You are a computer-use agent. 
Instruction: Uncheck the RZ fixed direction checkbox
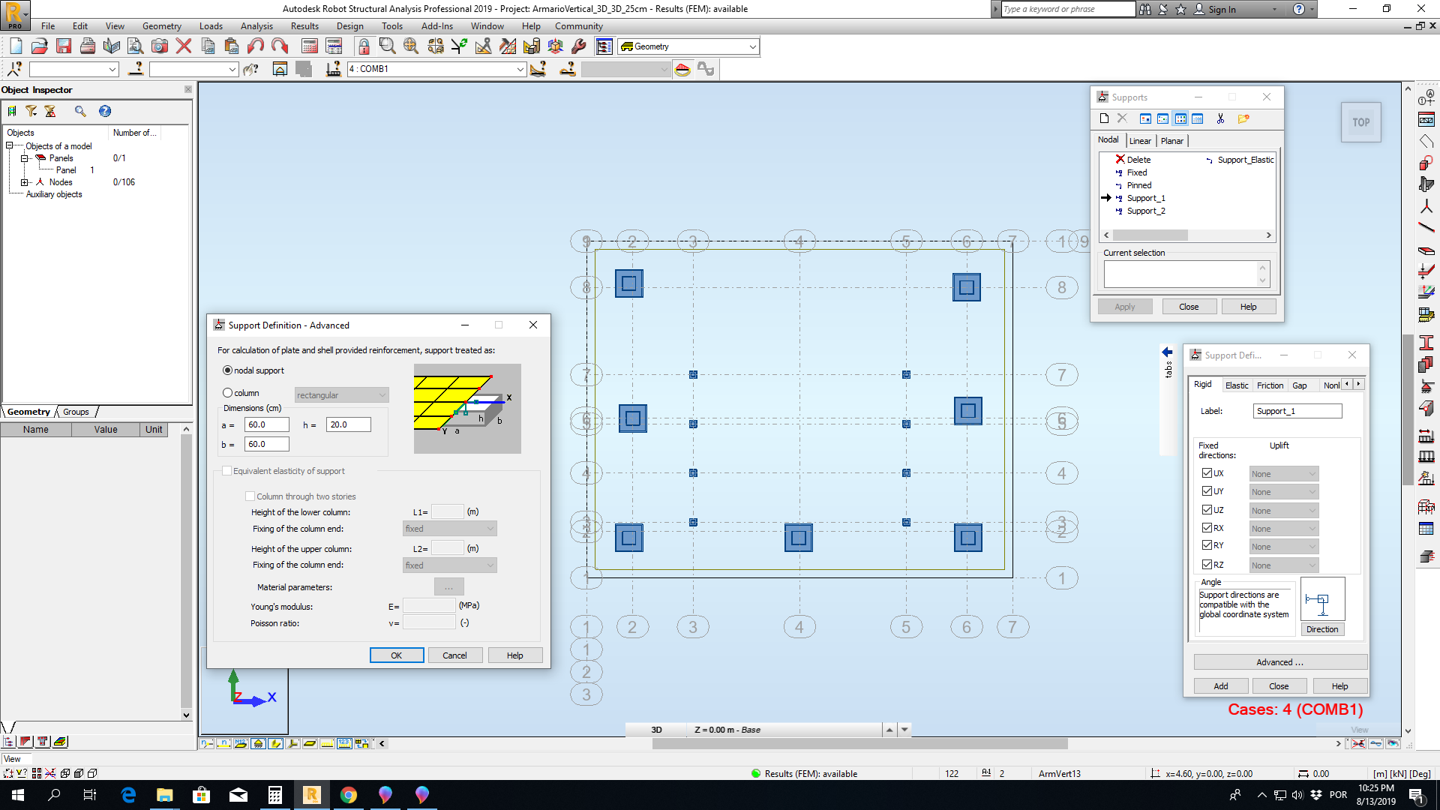pos(1206,565)
